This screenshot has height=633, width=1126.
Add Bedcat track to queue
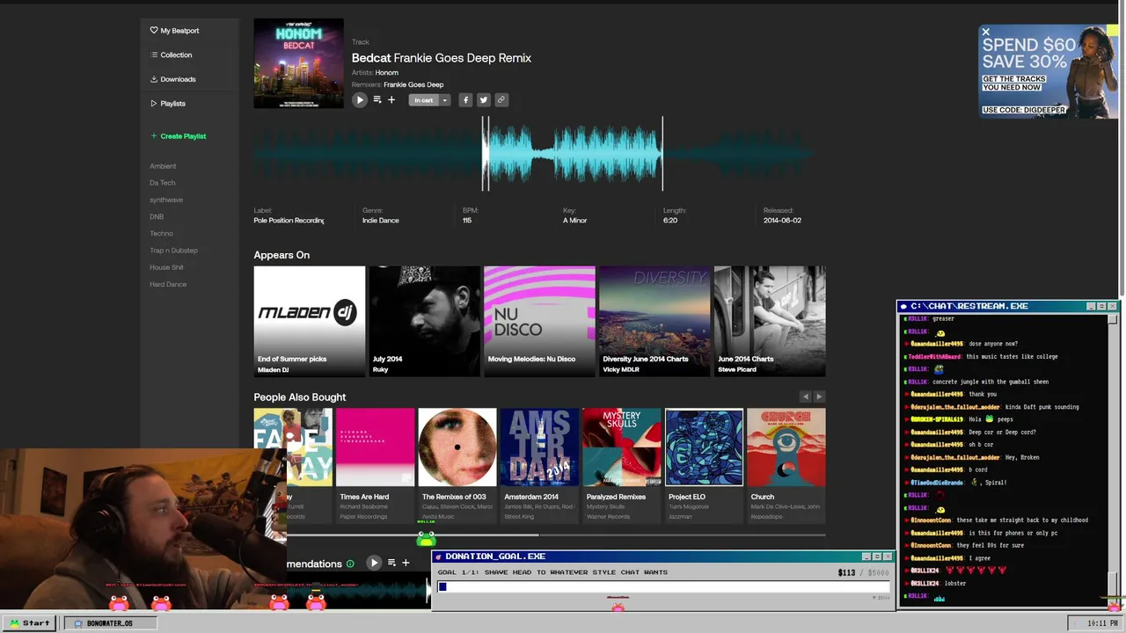[377, 100]
